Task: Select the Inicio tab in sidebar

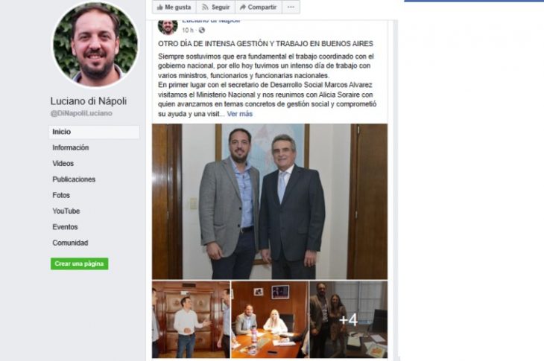Action: 94,132
